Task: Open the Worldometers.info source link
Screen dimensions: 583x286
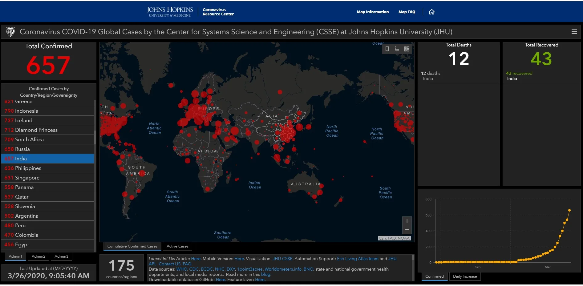Action: tap(283, 269)
